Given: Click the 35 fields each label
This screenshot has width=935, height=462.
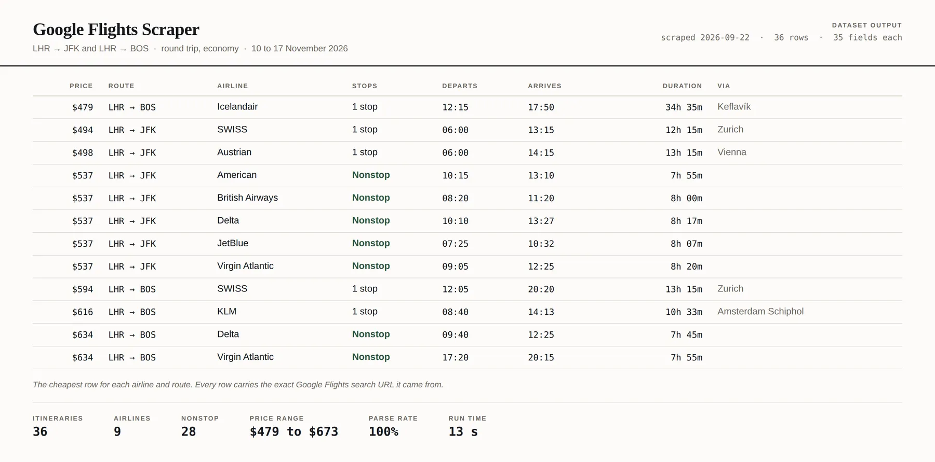Looking at the screenshot, I should click(x=867, y=38).
